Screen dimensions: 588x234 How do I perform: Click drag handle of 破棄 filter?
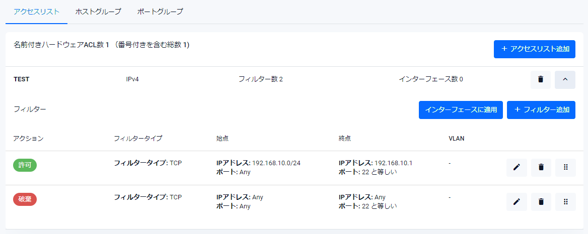pyautogui.click(x=565, y=202)
